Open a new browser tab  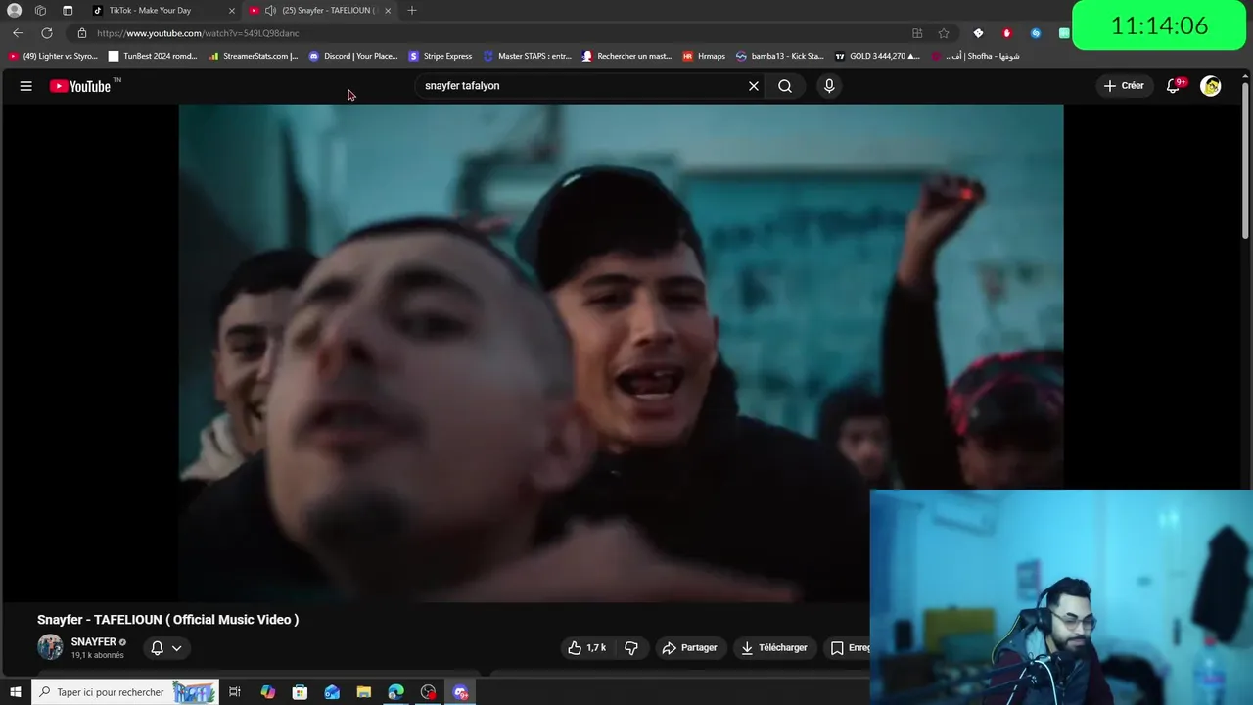(x=412, y=10)
